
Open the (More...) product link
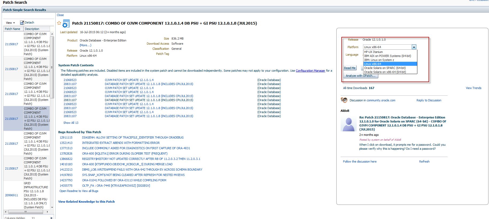click(85, 45)
